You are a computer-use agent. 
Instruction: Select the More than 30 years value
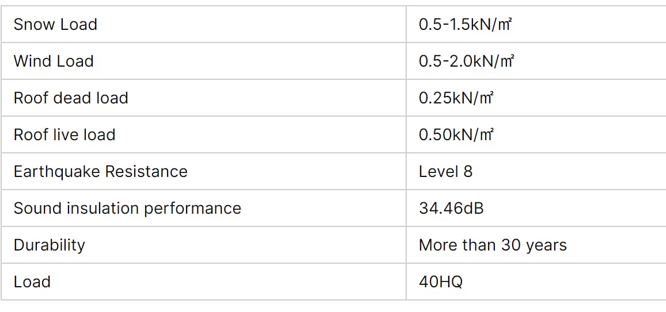[493, 245]
